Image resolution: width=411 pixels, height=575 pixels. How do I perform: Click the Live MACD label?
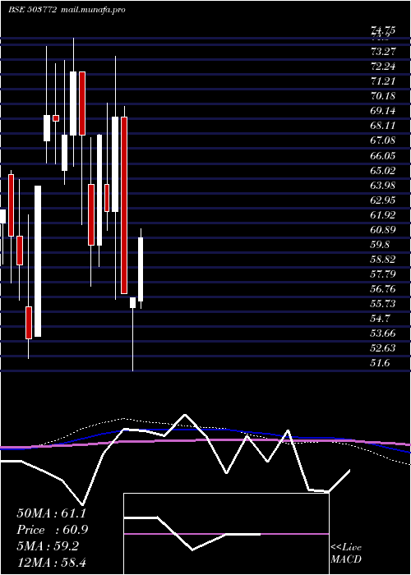[346, 554]
